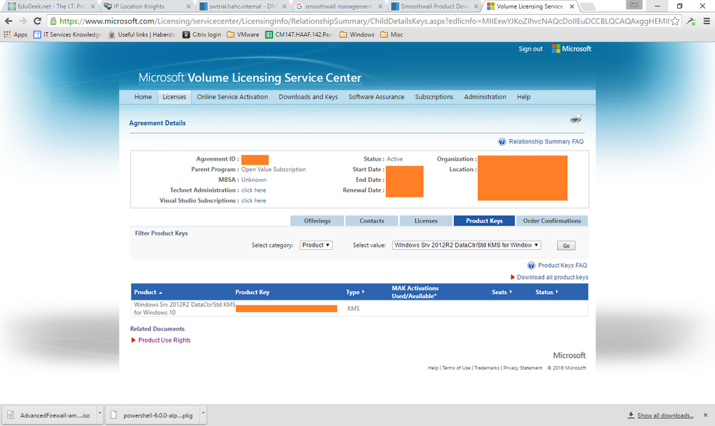Open the Select category Product dropdown
Screen dimensions: 715x426
tap(316, 245)
